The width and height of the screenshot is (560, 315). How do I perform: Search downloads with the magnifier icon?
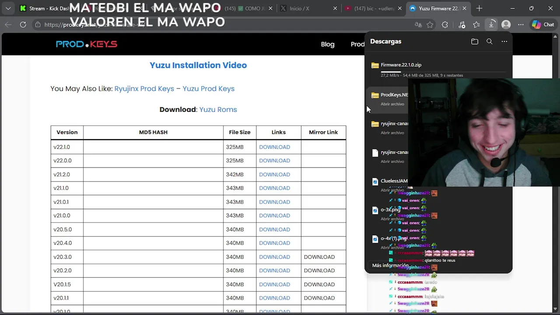coord(490,42)
